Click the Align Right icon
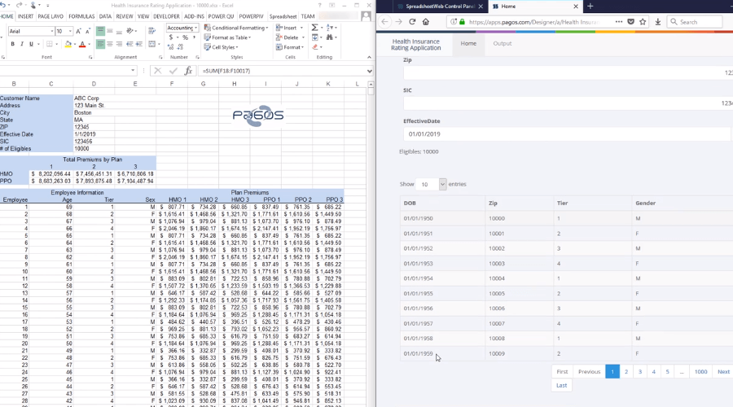Screen dimensions: 733x407 [119, 44]
